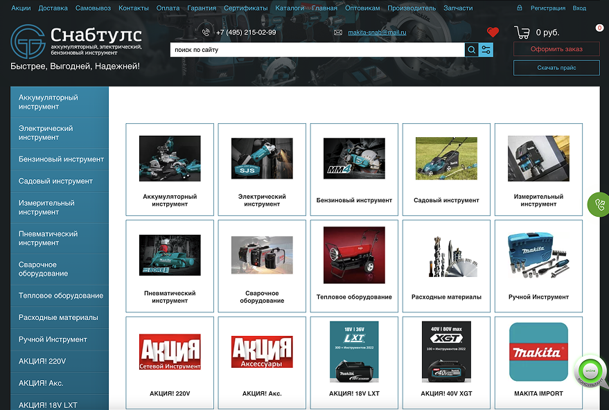
Task: Open Электрический инструмент category card image
Action: coord(262,159)
